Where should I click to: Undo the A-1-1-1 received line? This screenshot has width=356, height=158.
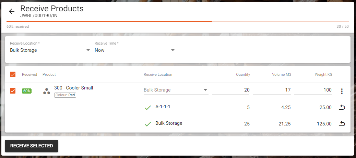point(342,107)
